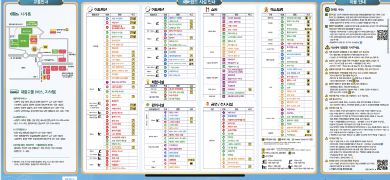The width and height of the screenshot is (390, 180).
Task: Click the wheelchair icon beside 장애인 서비스
Action: click(x=327, y=9)
